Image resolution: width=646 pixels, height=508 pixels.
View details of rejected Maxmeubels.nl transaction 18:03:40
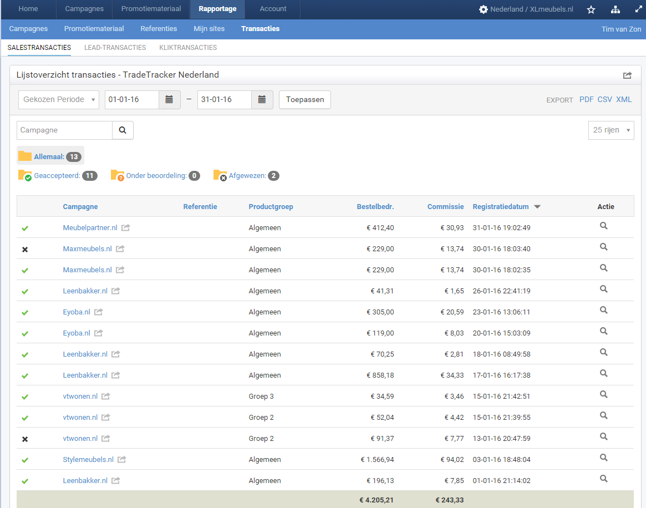[603, 247]
